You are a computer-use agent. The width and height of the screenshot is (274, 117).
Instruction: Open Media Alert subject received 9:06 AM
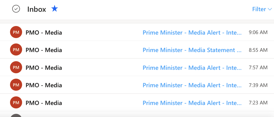coord(192,33)
